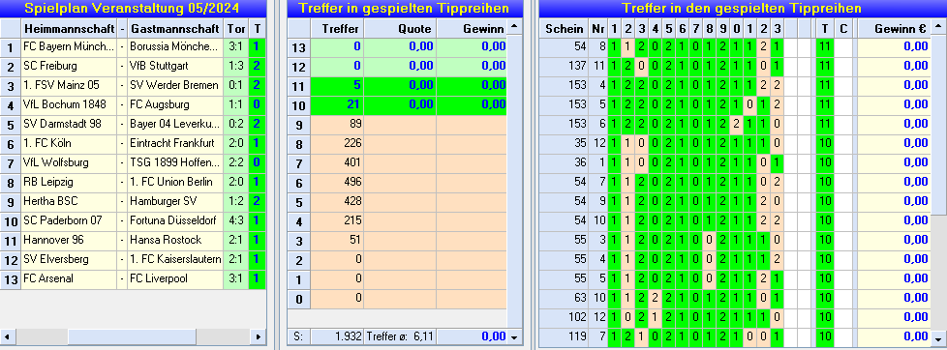Click left arrow of Spielplan horizontal scrollbar

[x=7, y=336]
